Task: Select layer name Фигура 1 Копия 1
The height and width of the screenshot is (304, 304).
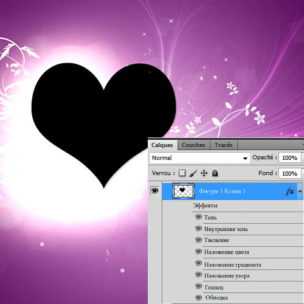Action: tap(222, 191)
